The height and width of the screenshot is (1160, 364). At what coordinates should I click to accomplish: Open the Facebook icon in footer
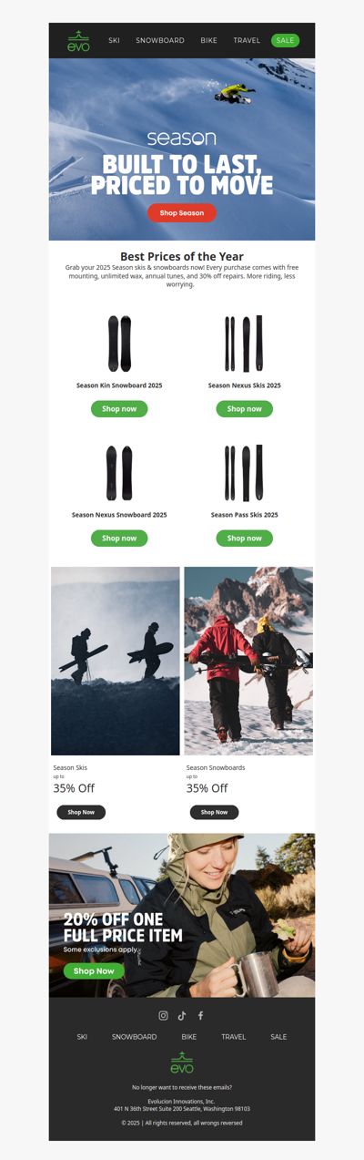click(200, 1015)
